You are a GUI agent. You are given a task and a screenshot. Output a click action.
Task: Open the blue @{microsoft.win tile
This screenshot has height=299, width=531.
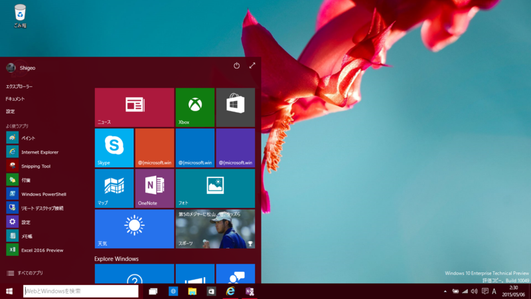tap(195, 148)
